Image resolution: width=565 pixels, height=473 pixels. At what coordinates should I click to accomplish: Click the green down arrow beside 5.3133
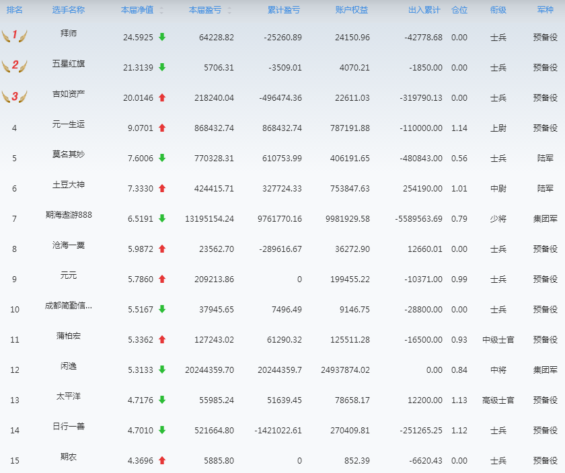[162, 370]
